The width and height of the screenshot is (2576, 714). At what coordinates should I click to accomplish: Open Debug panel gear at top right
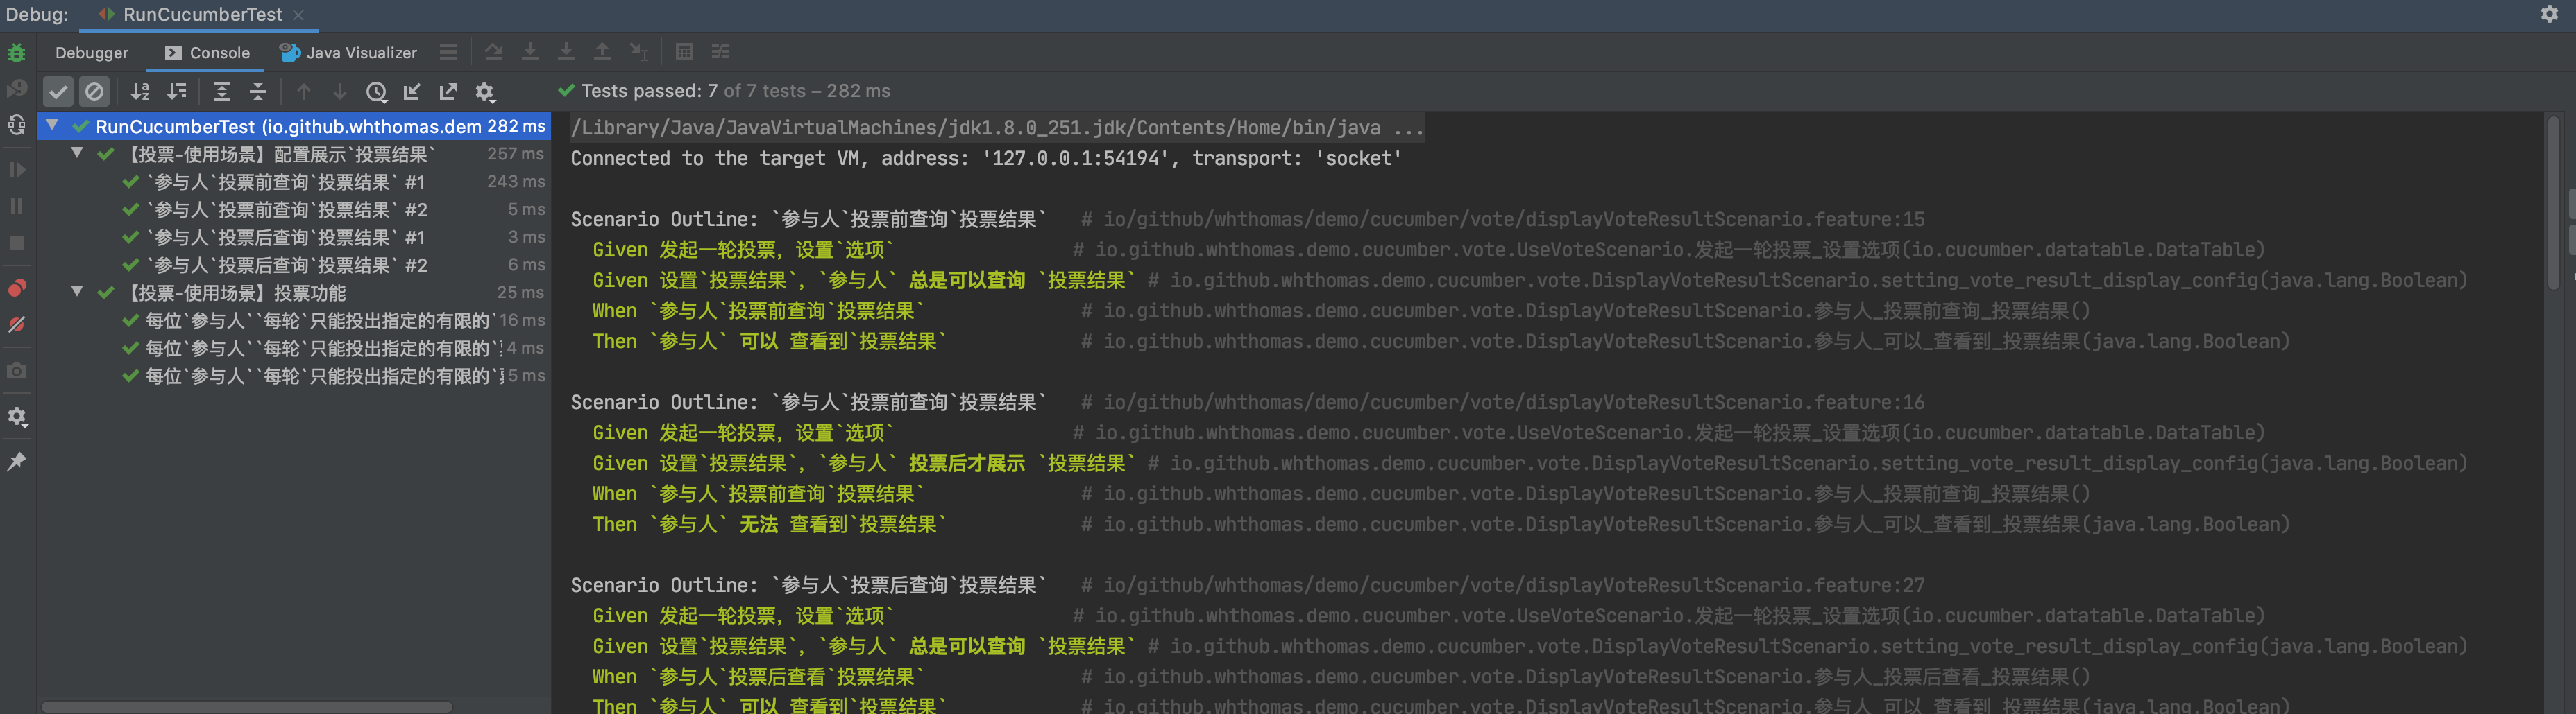pos(2549,14)
